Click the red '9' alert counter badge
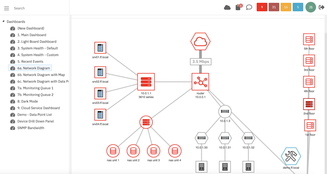Screen dimensions: 327x174 point(262,7)
